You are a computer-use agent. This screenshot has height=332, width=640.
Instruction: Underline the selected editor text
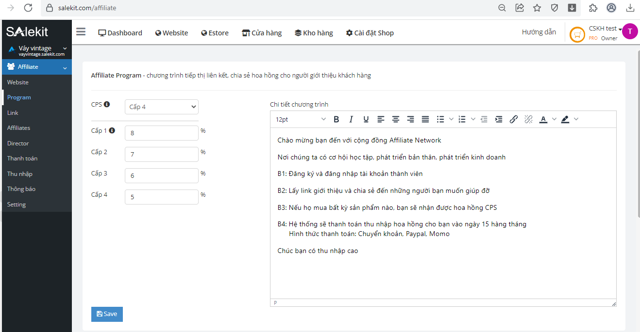point(366,119)
